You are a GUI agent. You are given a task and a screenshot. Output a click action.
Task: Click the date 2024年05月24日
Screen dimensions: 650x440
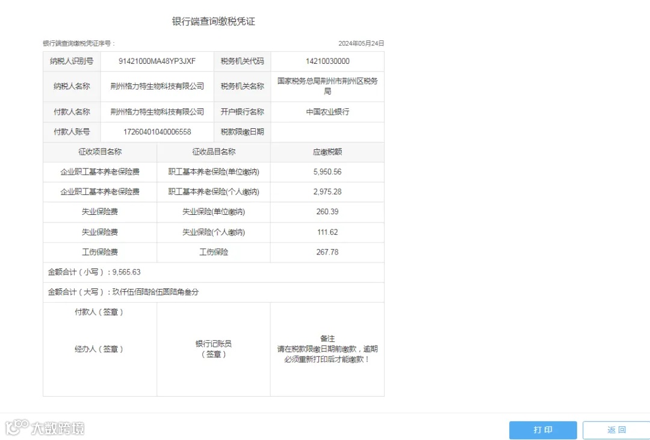point(361,43)
